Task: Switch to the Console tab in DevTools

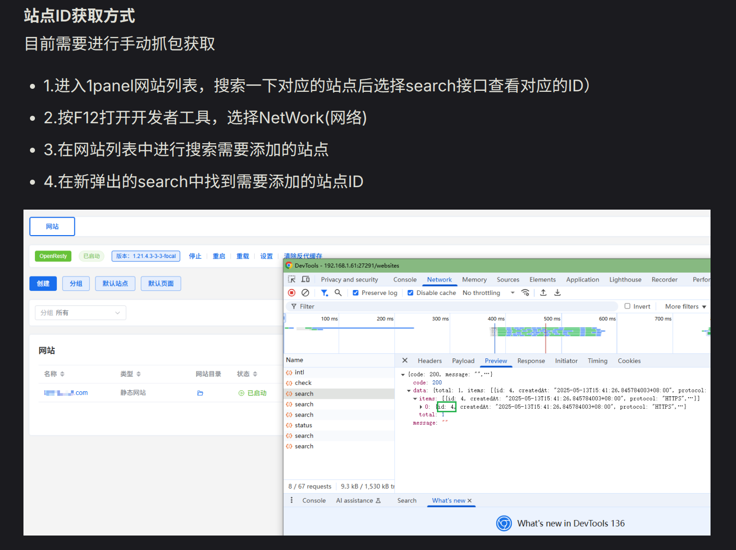Action: [x=405, y=279]
